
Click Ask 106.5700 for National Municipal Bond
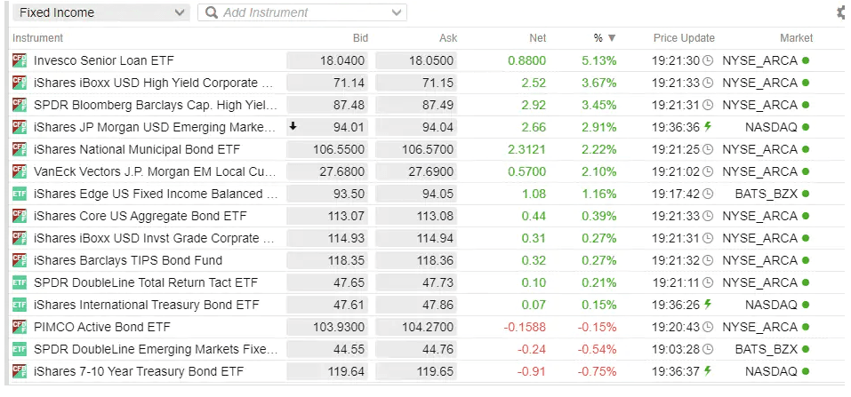tap(416, 149)
